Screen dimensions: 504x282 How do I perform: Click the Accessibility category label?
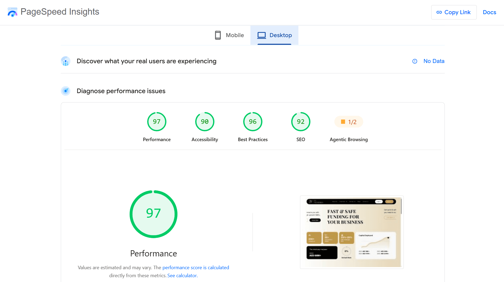point(205,140)
